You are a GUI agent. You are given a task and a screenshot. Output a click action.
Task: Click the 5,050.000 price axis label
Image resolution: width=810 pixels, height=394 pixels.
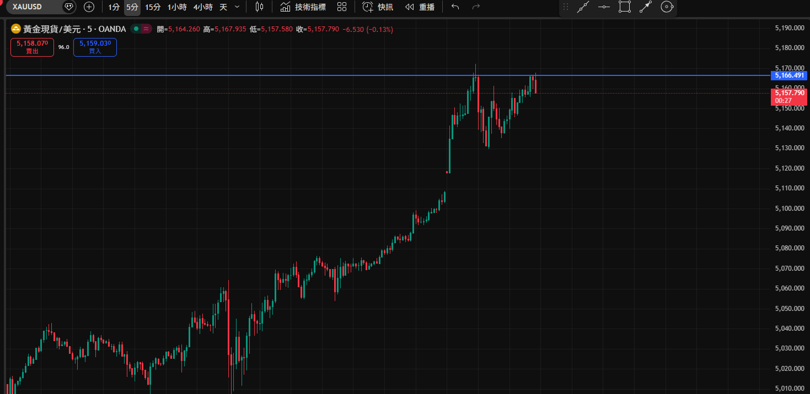click(788, 308)
